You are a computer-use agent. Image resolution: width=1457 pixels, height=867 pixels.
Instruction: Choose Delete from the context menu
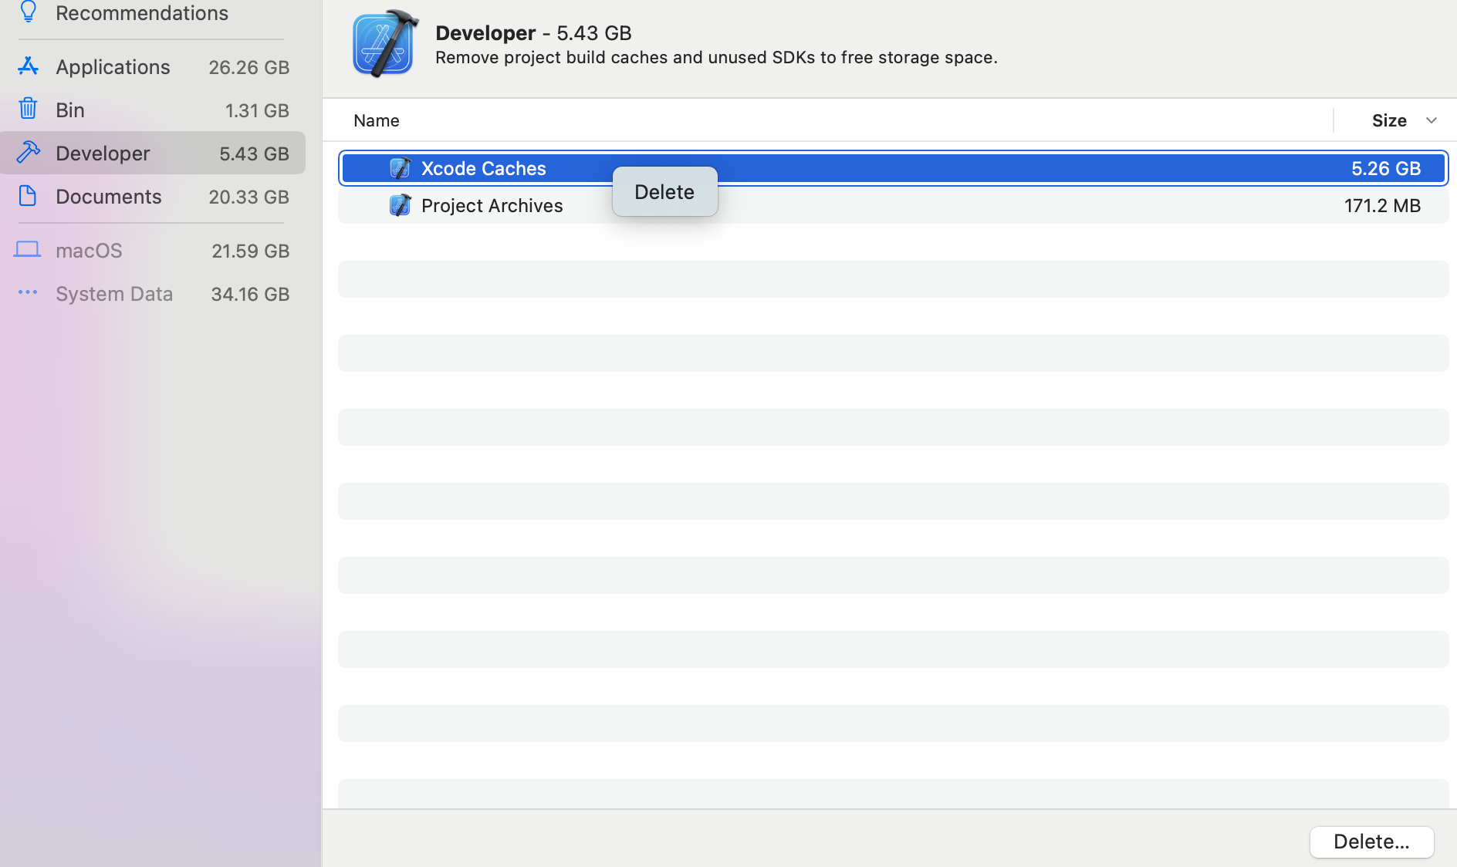[x=664, y=192]
